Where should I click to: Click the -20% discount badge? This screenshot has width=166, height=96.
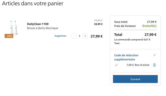pos(9,36)
